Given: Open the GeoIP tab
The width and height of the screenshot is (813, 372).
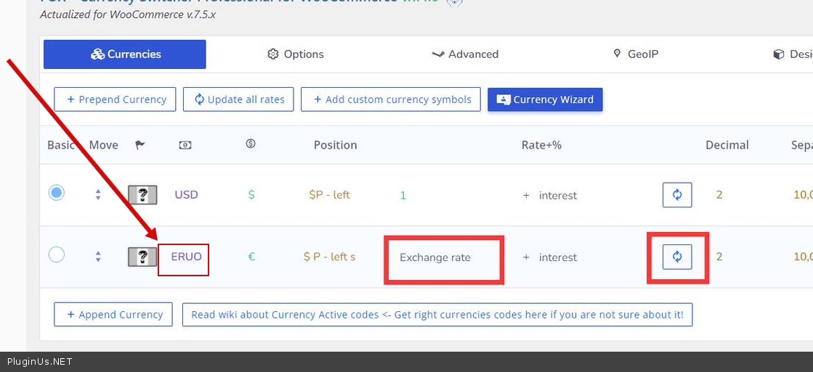Looking at the screenshot, I should coord(636,54).
